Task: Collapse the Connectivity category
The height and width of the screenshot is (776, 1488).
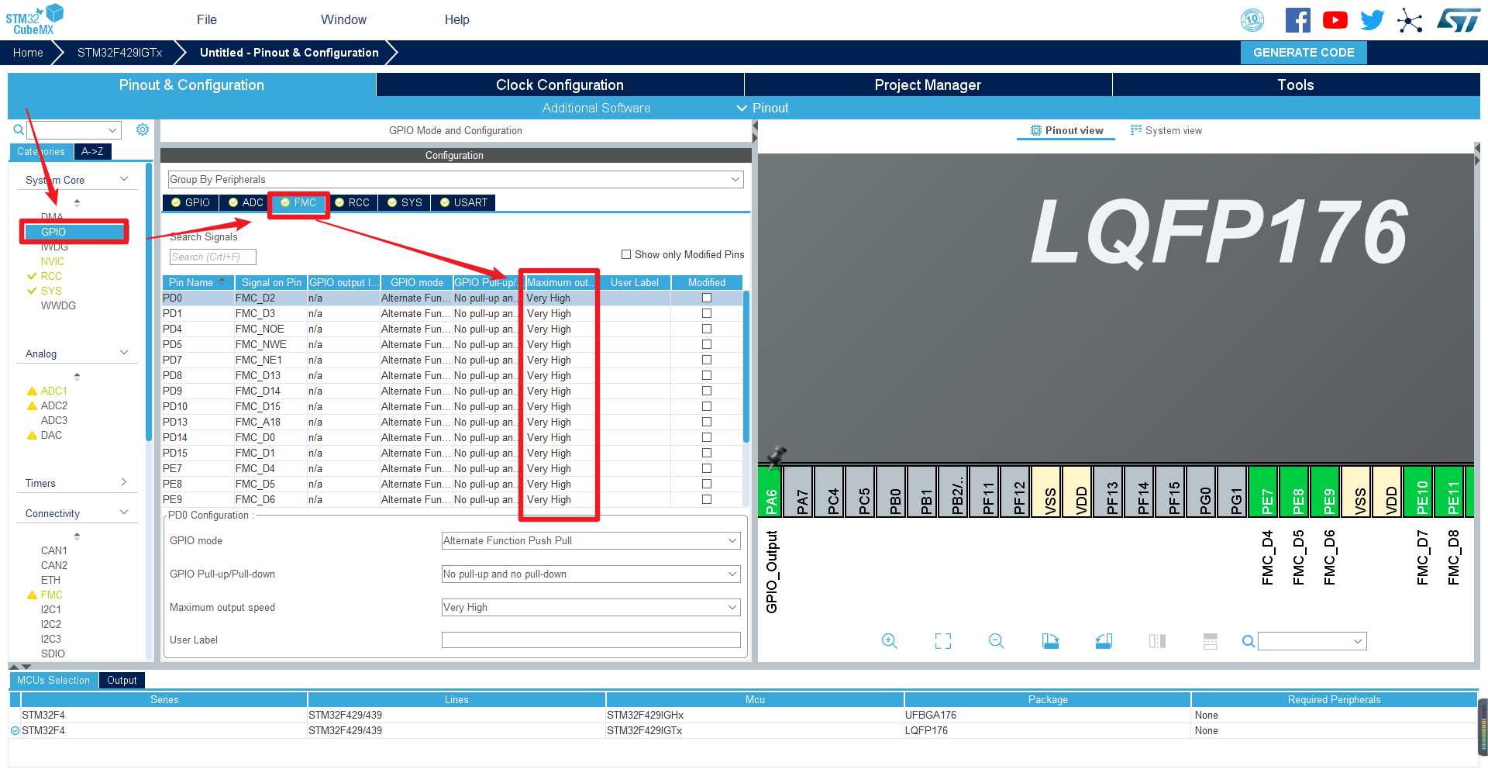Action: click(124, 512)
